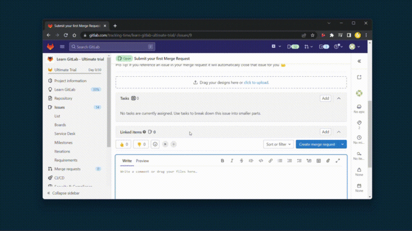This screenshot has width=412, height=231.
Task: Open Service Desk
Action: 65,133
